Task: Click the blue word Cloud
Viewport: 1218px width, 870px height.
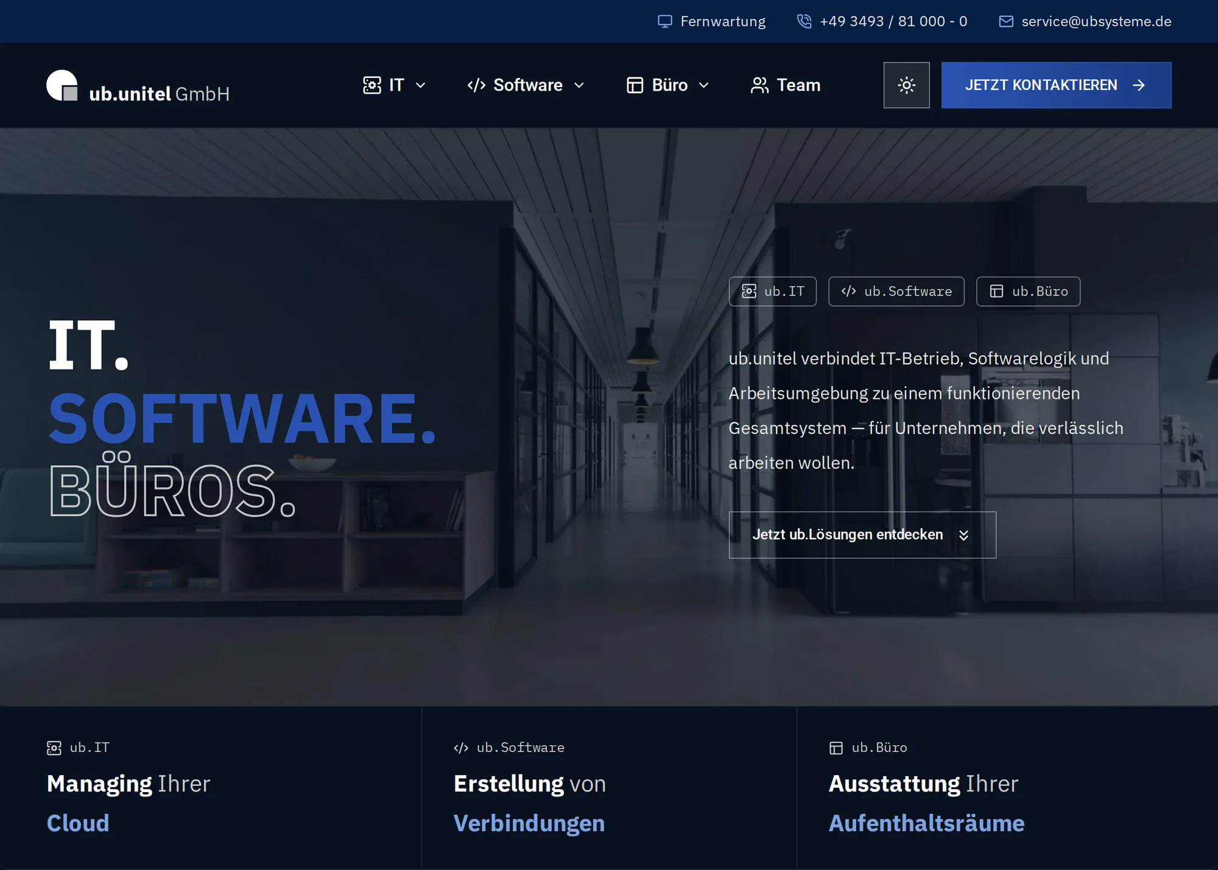Action: [x=78, y=823]
